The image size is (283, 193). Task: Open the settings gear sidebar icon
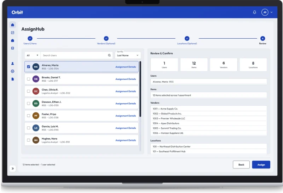(x=12, y=71)
